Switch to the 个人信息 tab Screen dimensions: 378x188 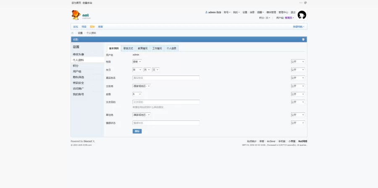tap(171, 48)
